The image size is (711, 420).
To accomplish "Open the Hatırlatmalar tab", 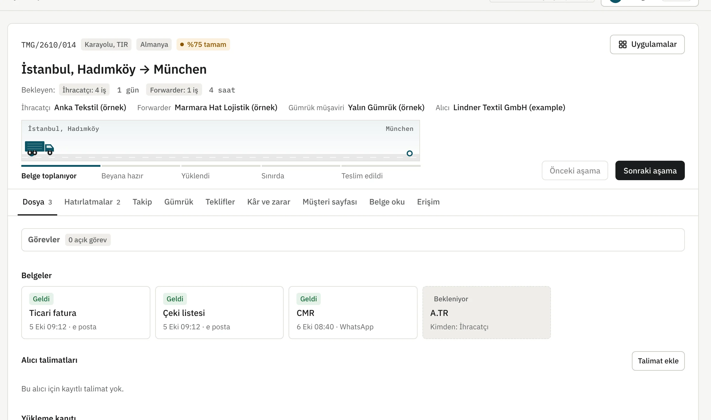I will (x=92, y=202).
